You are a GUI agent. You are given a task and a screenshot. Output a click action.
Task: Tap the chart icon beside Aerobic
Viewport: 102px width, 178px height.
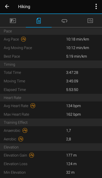click(x=21, y=139)
